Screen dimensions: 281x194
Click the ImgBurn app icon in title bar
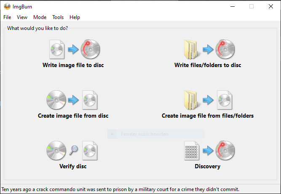[7, 6]
